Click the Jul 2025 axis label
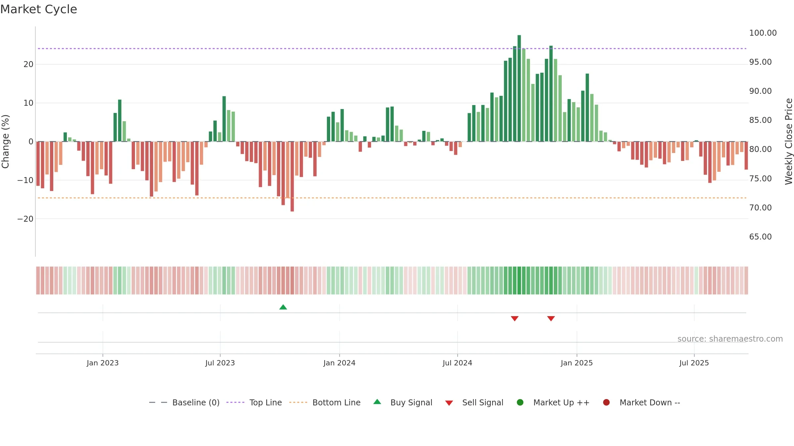The image size is (794, 446). (694, 363)
